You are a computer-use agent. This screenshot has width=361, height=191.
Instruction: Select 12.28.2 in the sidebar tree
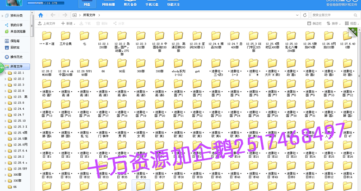click(19, 157)
